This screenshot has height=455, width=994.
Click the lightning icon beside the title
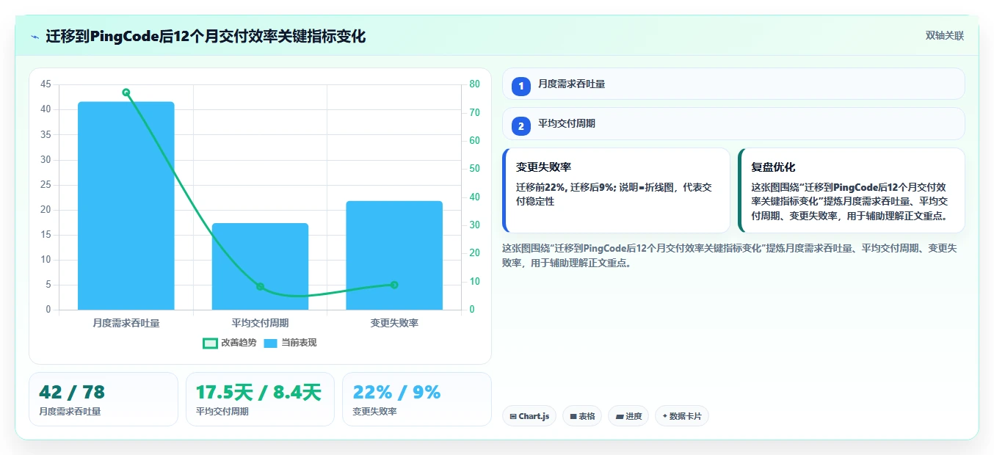[35, 36]
